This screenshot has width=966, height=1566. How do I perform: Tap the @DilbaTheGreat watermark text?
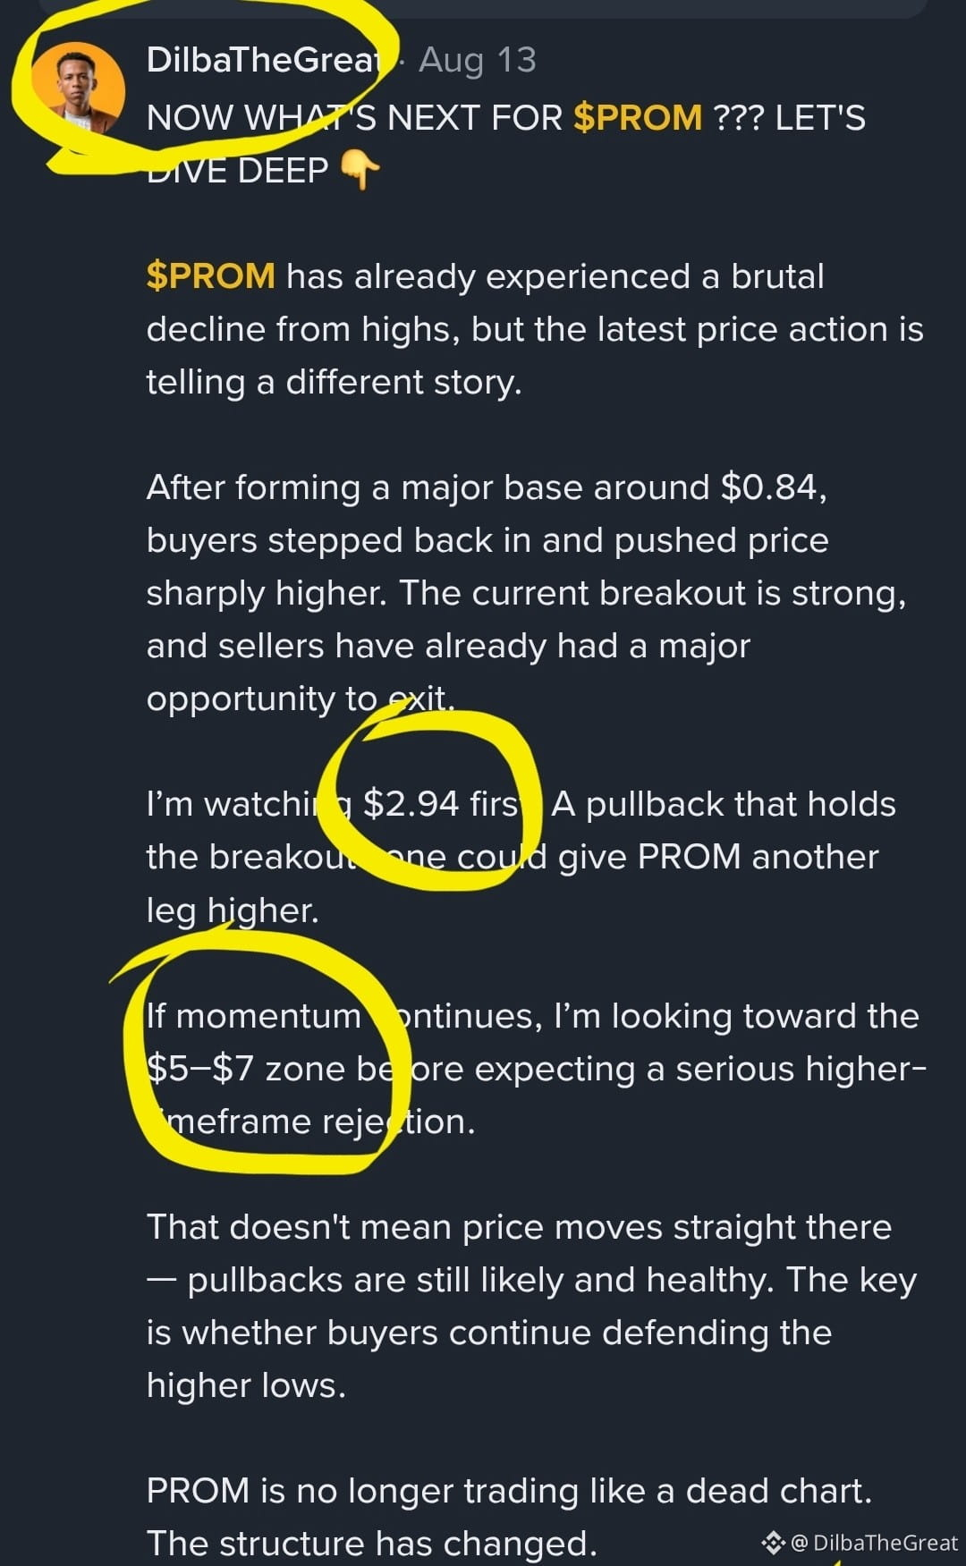pos(875,1542)
